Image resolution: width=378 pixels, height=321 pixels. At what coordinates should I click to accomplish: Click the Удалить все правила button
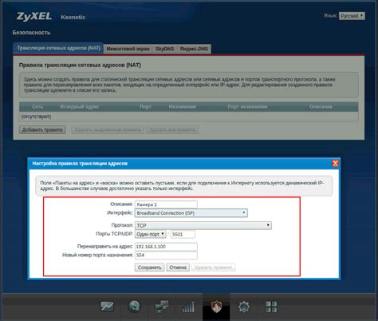point(172,129)
